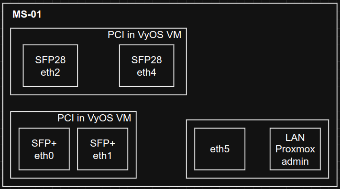Screen dimensions: 340x189
Task: Pick the SFP+ eth1 port box
Action: pos(102,149)
